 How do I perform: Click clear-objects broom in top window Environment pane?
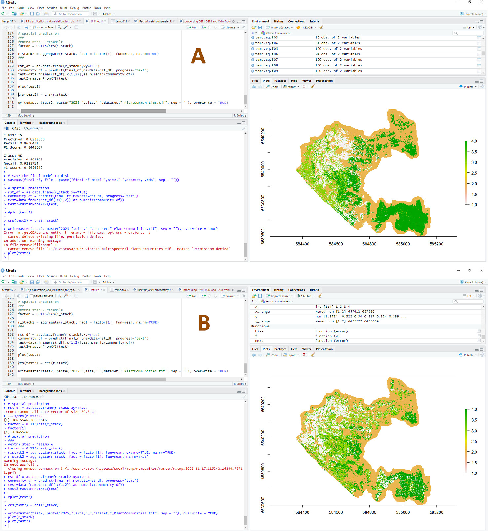coord(321,27)
